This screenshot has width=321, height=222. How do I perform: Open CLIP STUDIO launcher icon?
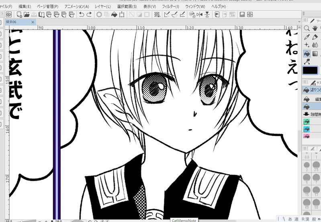(x=9, y=14)
